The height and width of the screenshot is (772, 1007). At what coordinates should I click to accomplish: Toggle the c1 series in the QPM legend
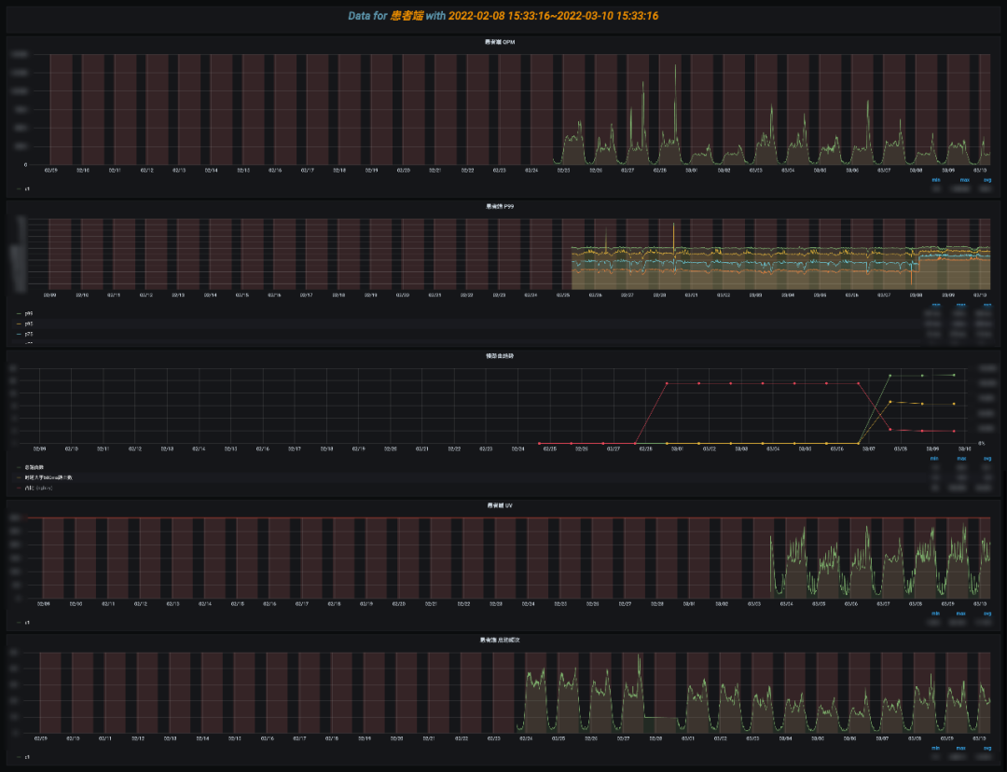pos(27,188)
